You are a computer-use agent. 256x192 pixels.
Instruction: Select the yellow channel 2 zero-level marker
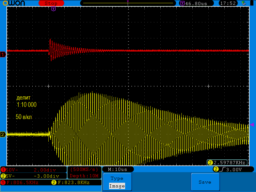(x=3, y=134)
